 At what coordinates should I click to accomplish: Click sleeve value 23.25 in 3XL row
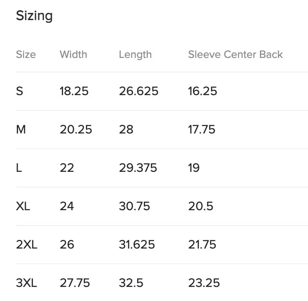204,283
